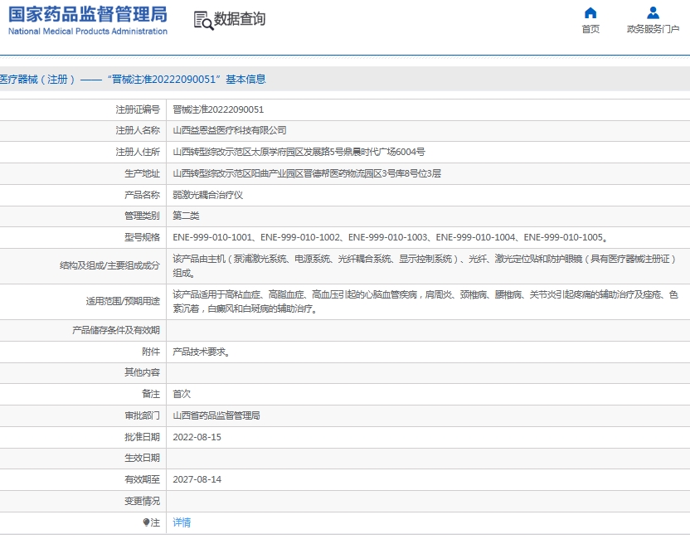
Task: Click National Medical Products Administration subtitle
Action: point(88,32)
